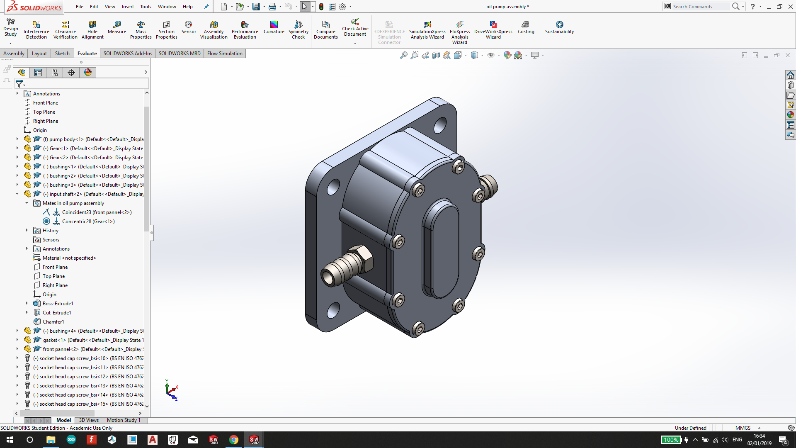Switch to the DisplayManager tab icon
The height and width of the screenshot is (448, 796).
(x=88, y=73)
